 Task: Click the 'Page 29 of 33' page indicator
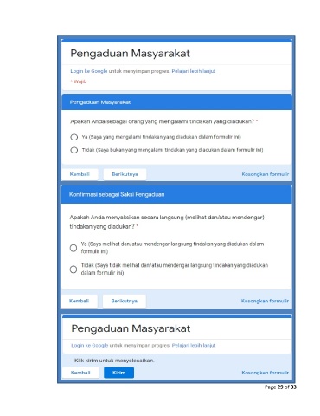280,387
